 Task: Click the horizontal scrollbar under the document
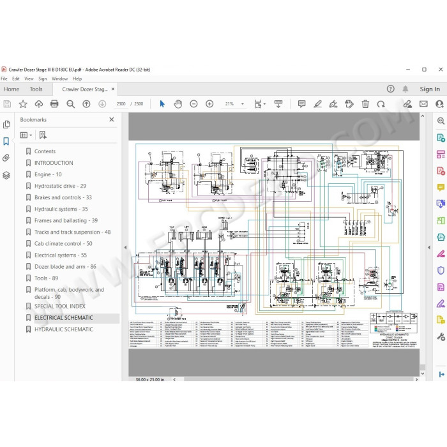click(298, 379)
